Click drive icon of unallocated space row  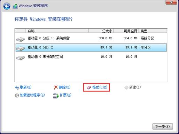click(x=21, y=57)
